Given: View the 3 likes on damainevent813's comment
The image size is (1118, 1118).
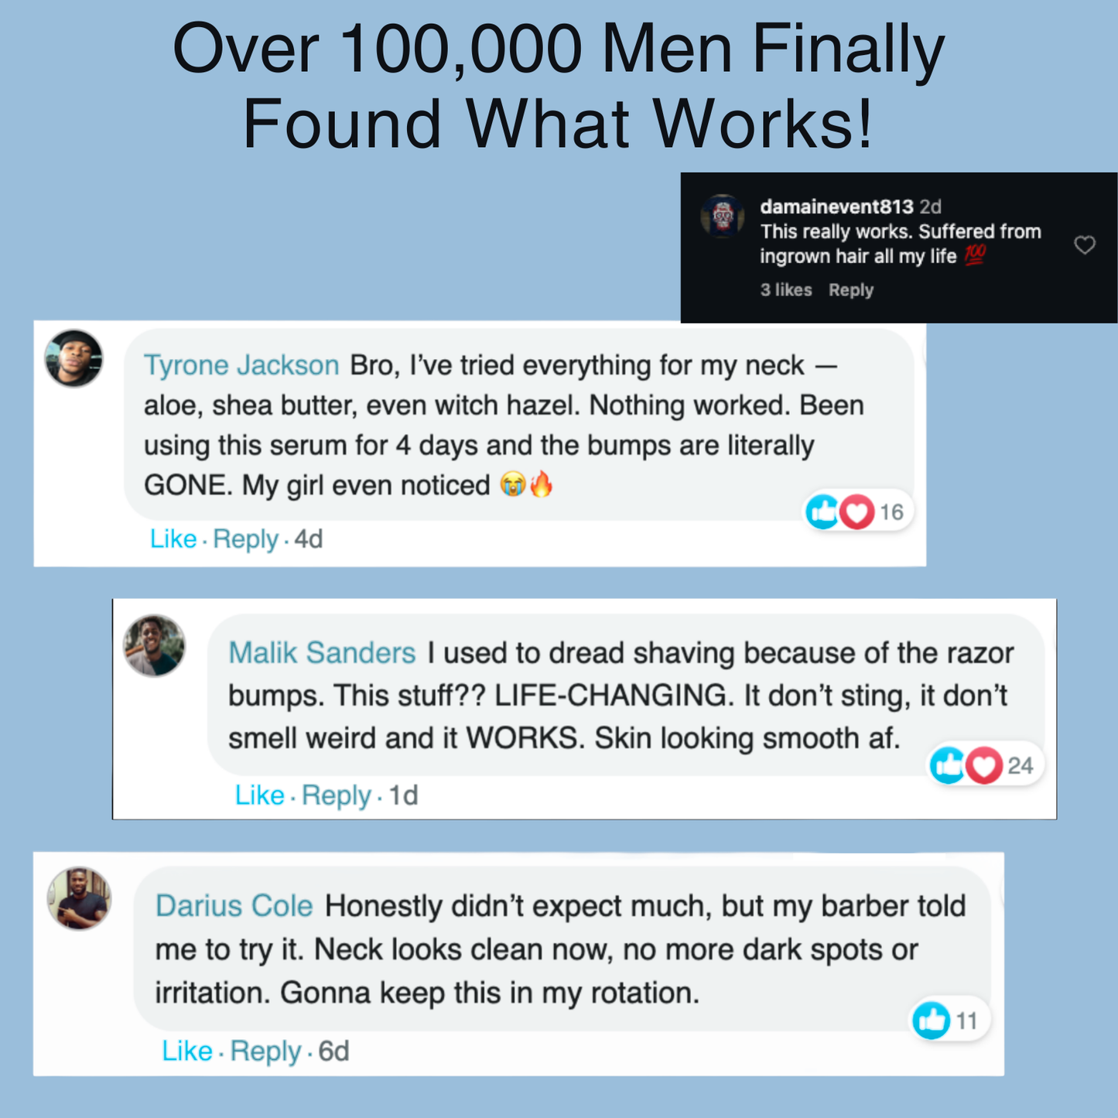Looking at the screenshot, I should (x=785, y=290).
